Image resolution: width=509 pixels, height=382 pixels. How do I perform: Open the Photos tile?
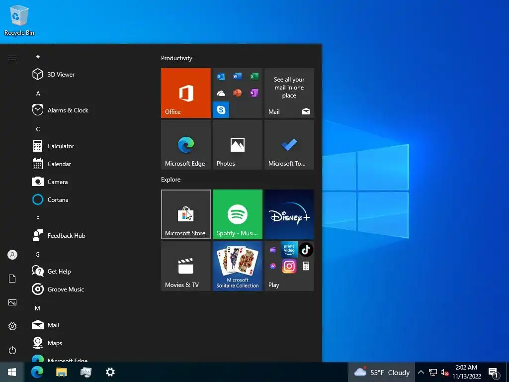[x=237, y=145]
